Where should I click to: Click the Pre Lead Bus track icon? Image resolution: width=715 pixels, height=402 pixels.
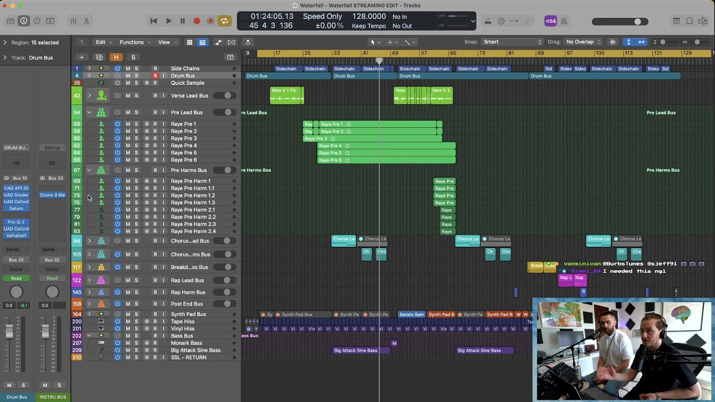point(101,112)
